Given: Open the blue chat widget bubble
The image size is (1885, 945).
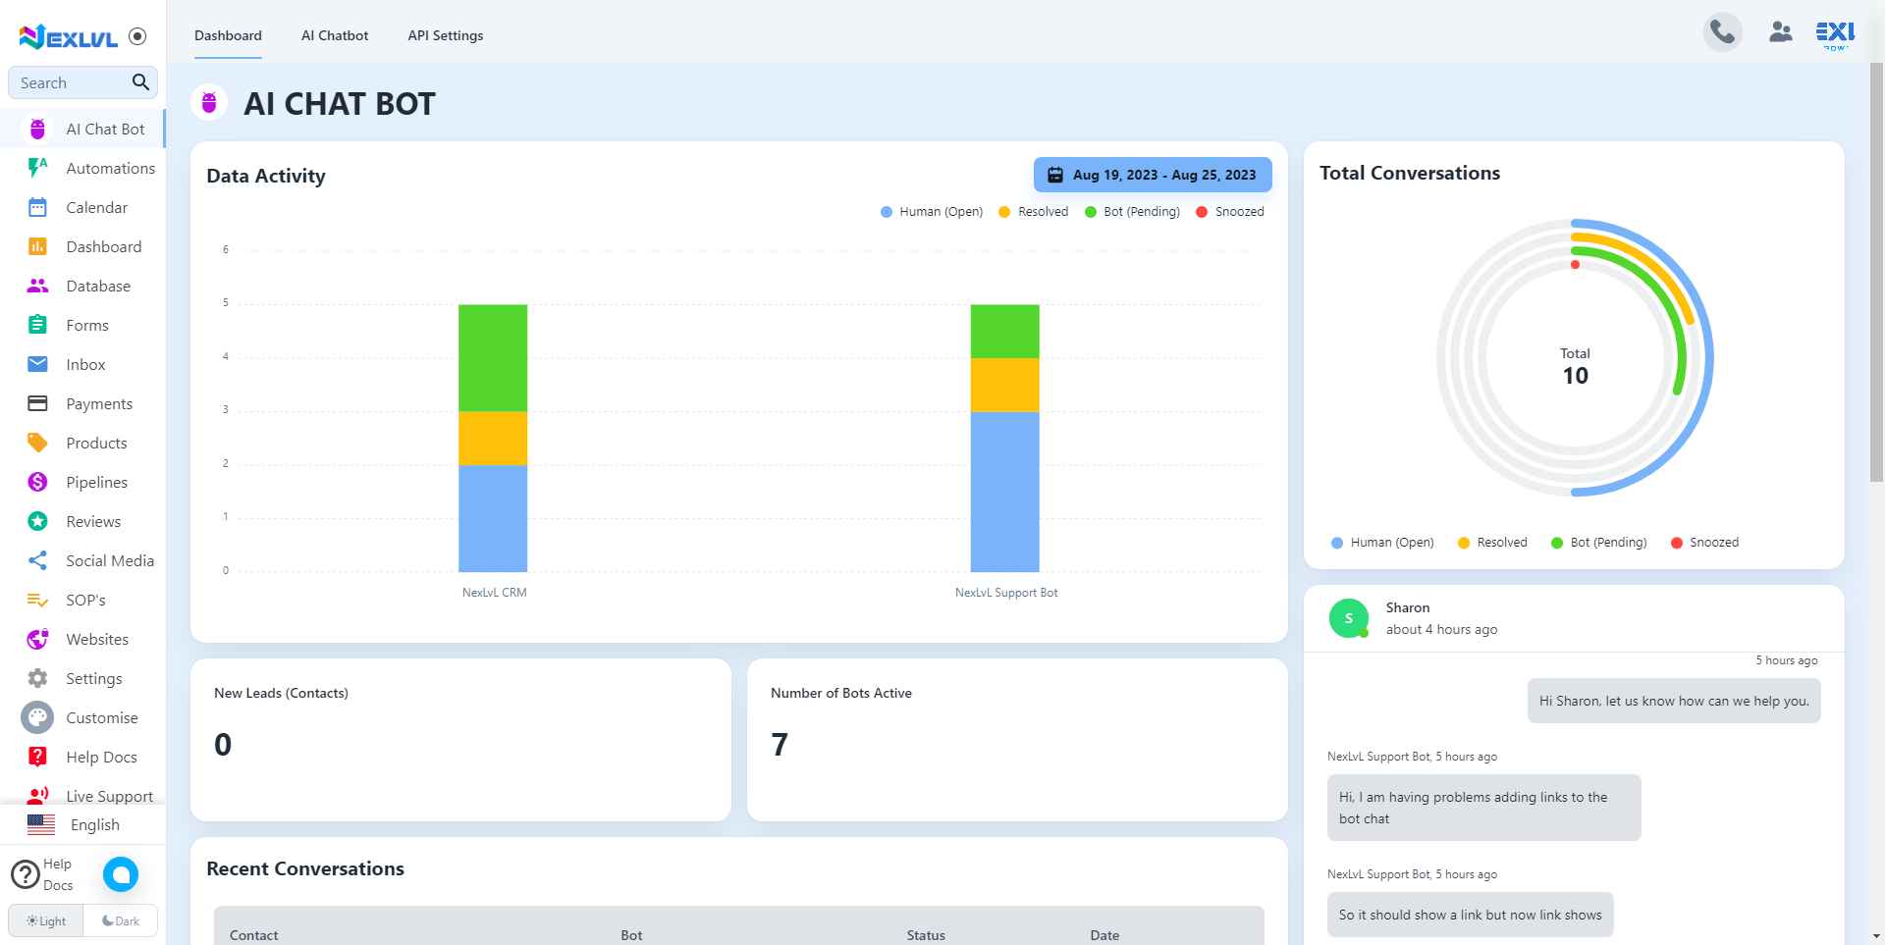Looking at the screenshot, I should click(x=121, y=874).
